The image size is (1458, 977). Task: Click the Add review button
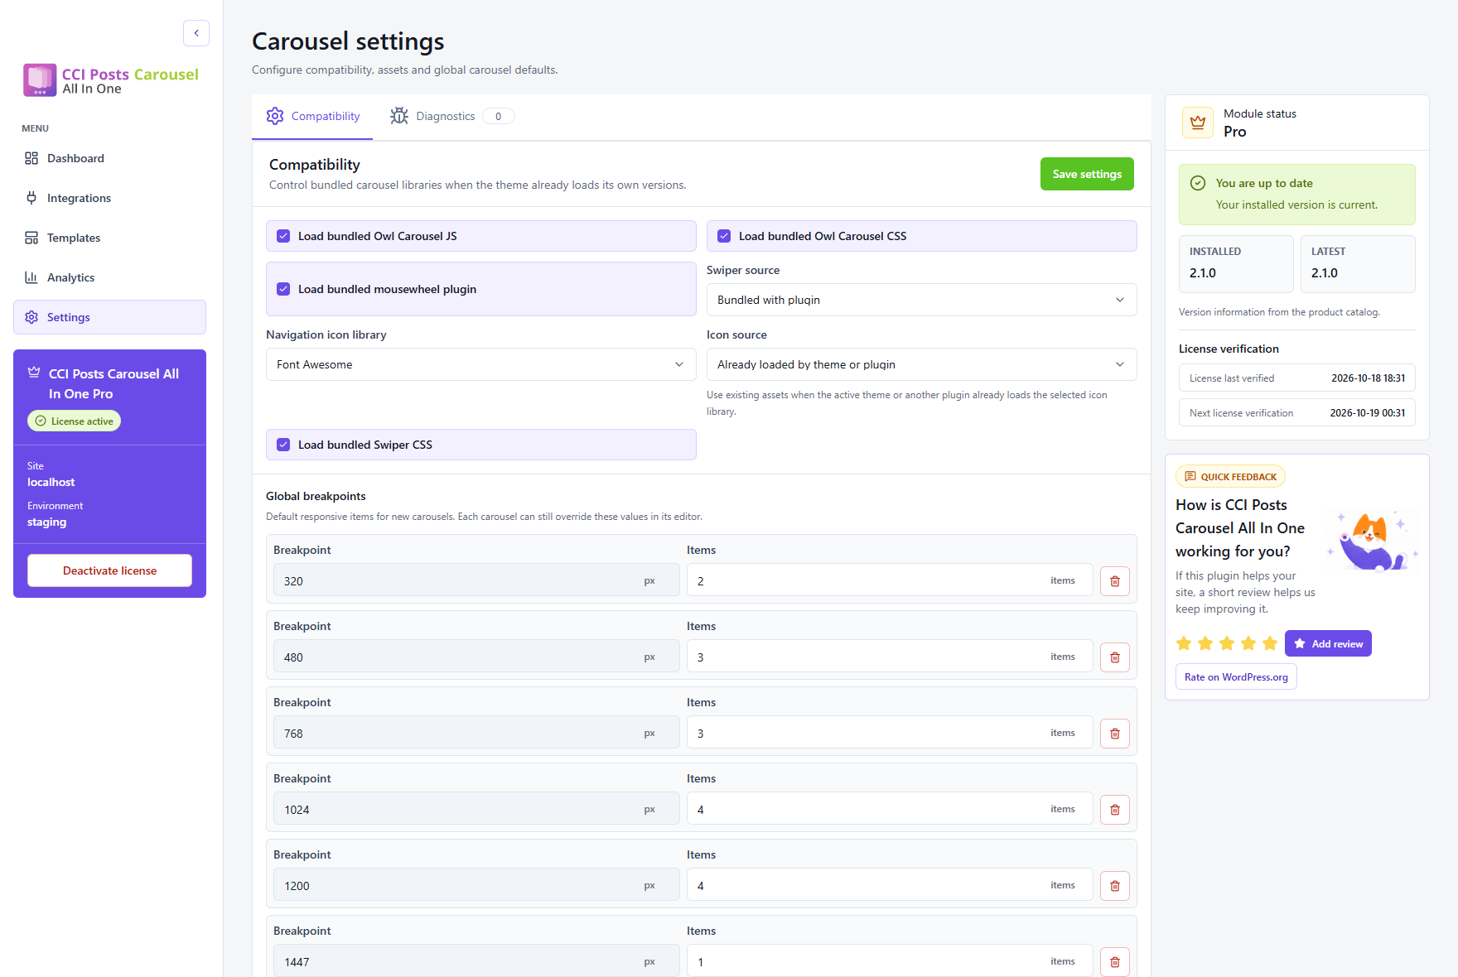(1328, 643)
